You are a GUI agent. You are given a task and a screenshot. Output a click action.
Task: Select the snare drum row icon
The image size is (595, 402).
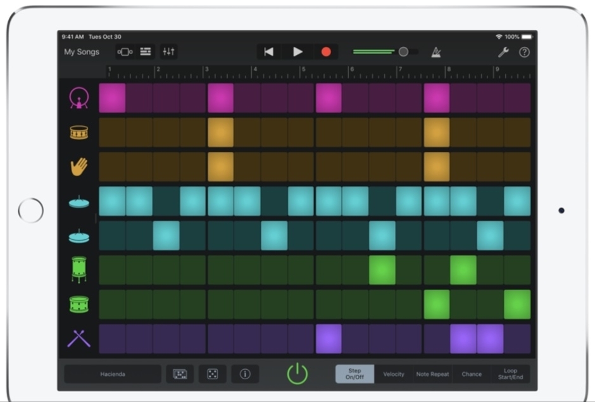tap(79, 132)
